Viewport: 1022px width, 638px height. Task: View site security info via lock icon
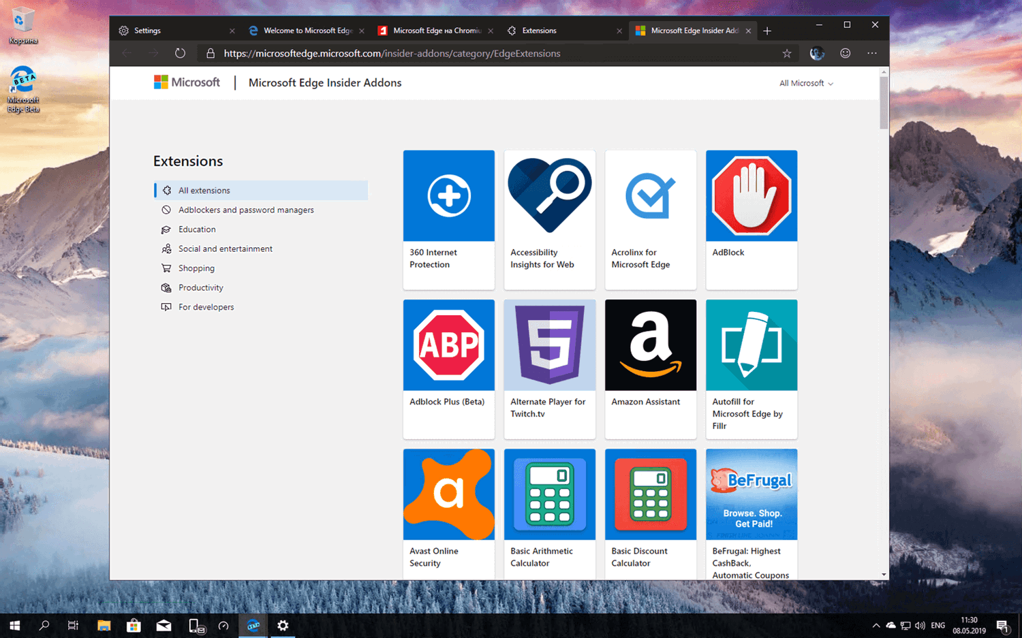211,53
